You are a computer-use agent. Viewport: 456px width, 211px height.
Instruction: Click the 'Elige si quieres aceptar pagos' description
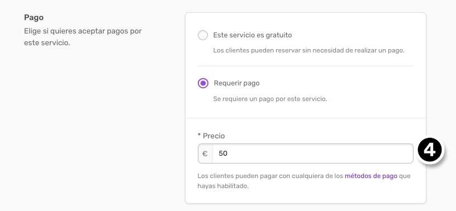83,31
